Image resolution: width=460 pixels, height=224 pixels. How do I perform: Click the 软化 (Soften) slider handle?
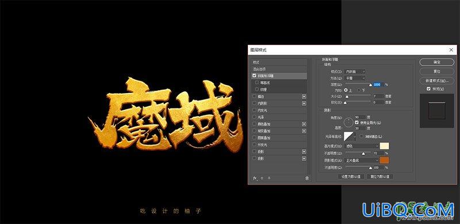pyautogui.click(x=346, y=103)
